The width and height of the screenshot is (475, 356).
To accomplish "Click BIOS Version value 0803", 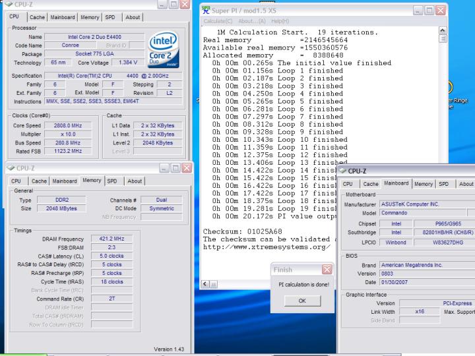I will point(427,274).
